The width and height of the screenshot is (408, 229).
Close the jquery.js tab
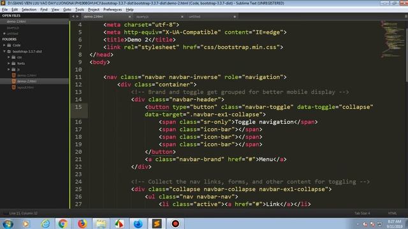[182, 17]
